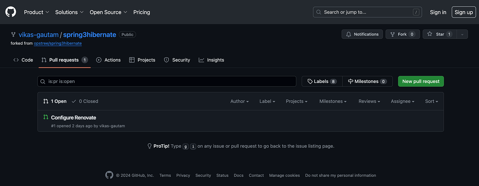Open the Sort dropdown
479x186 pixels.
click(432, 101)
